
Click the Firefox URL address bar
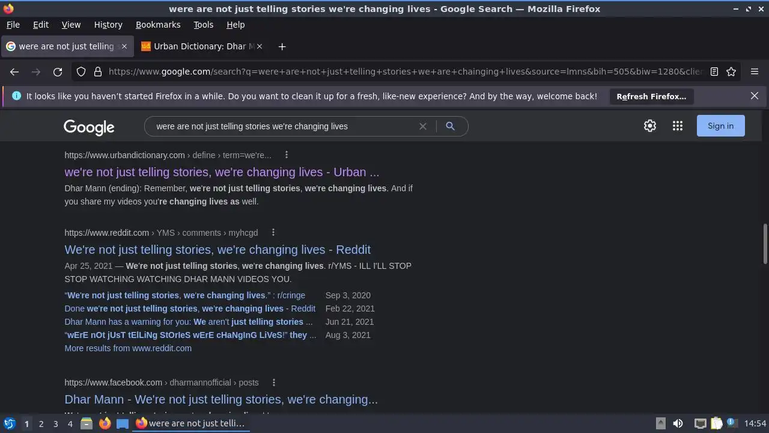(x=406, y=72)
